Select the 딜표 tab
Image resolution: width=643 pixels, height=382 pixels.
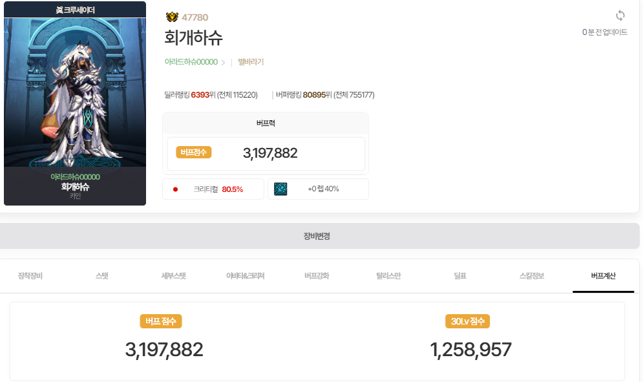(x=460, y=276)
